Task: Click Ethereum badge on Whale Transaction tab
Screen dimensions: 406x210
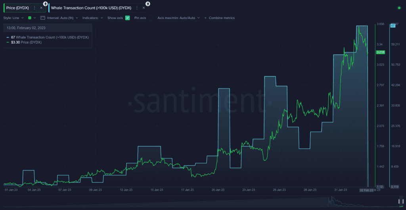Action: pos(148,4)
